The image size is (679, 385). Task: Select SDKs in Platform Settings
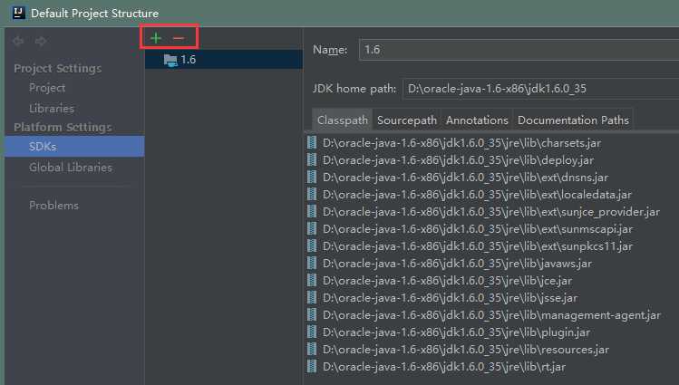pos(74,146)
